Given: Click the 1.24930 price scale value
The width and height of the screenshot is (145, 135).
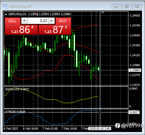Looking at the screenshot, I should (x=135, y=16).
